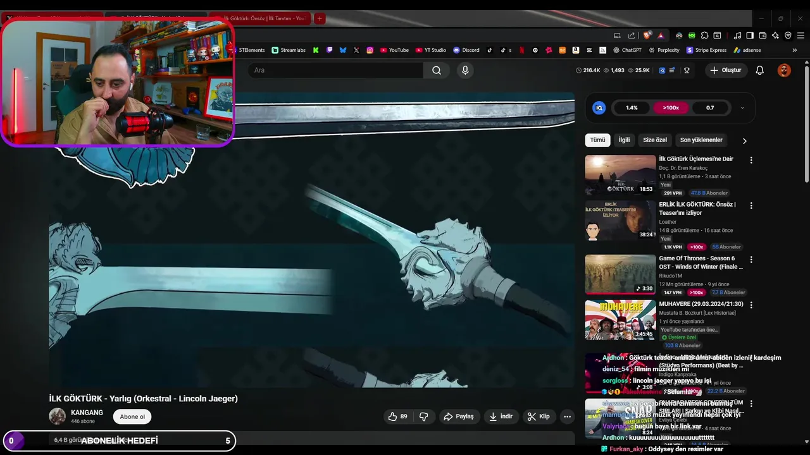Open browser hamburger menu

coord(801,35)
